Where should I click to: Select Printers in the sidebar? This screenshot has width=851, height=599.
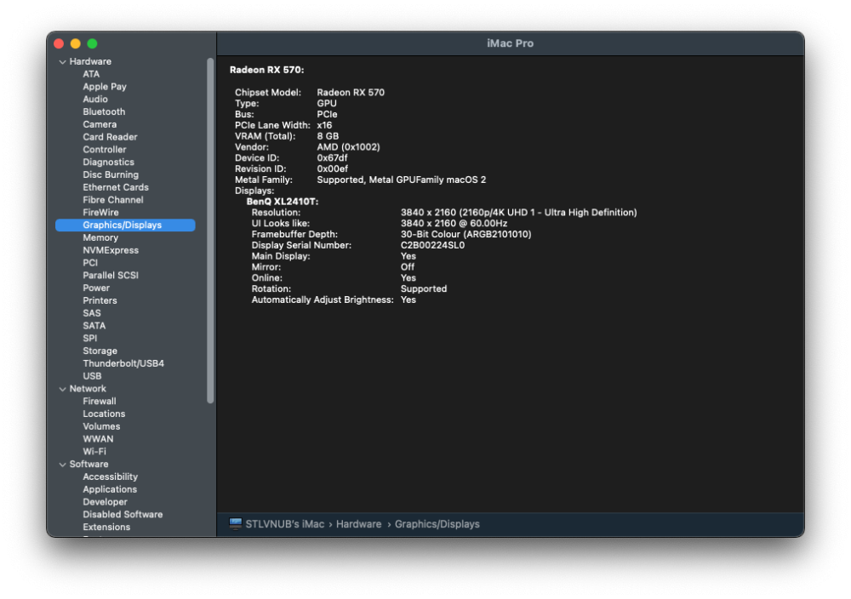pyautogui.click(x=100, y=300)
